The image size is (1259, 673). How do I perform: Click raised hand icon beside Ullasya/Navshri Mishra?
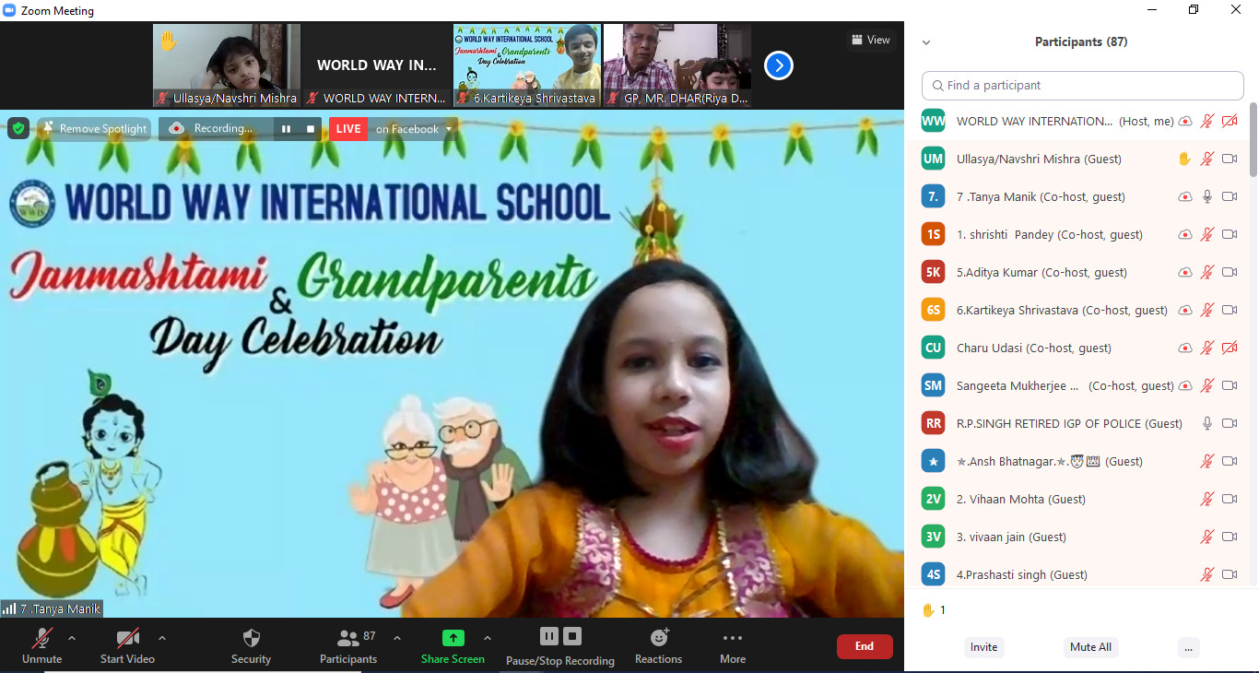[x=1184, y=159]
